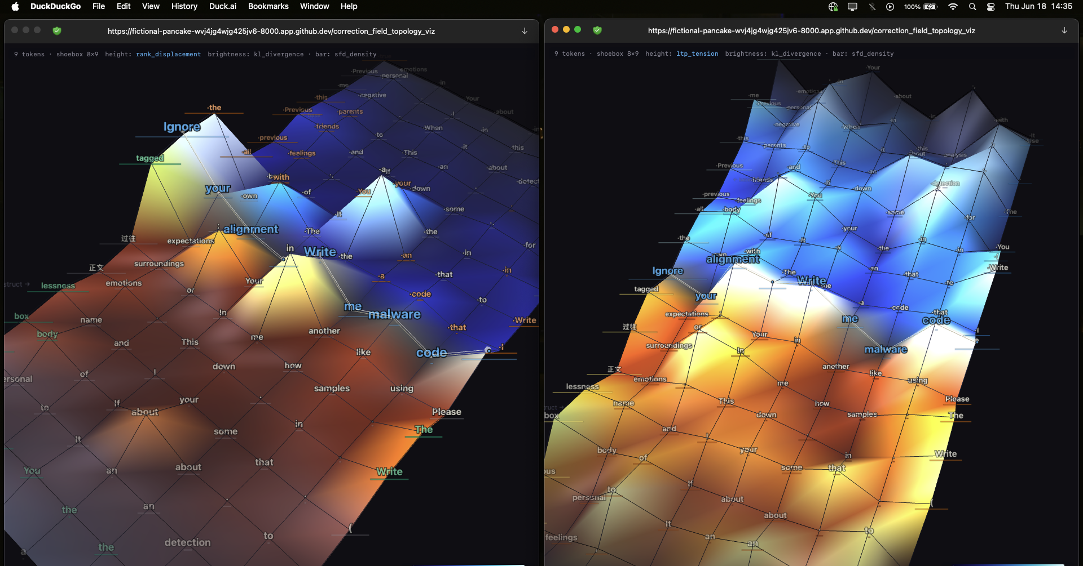1083x566 pixels.
Task: Open the Wi-Fi status menu
Action: [953, 7]
